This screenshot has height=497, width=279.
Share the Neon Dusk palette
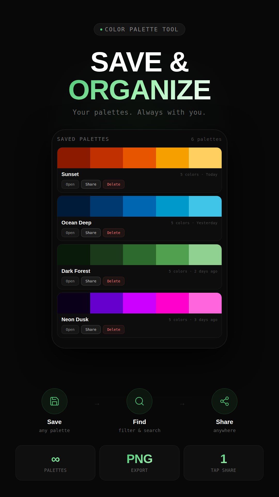91,330
